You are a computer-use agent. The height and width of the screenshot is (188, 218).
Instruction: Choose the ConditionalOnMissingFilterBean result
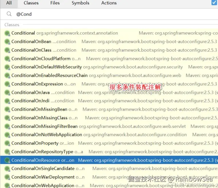109,126
